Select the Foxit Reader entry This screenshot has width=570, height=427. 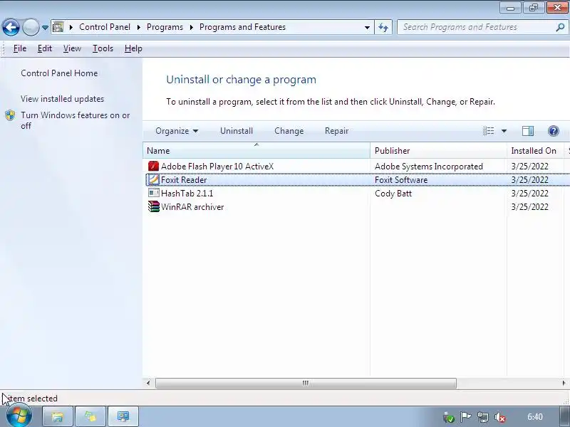pyautogui.click(x=184, y=180)
